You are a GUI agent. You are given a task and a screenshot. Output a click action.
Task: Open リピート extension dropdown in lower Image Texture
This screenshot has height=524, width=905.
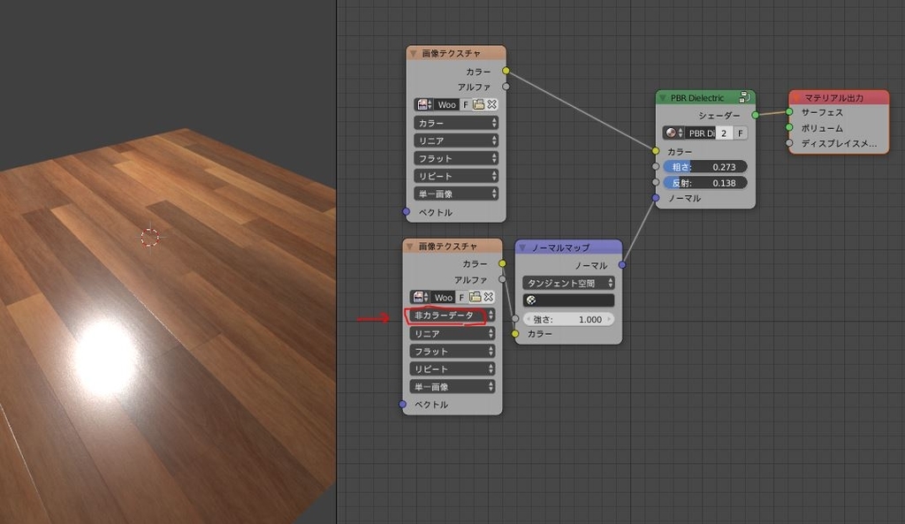tap(452, 368)
